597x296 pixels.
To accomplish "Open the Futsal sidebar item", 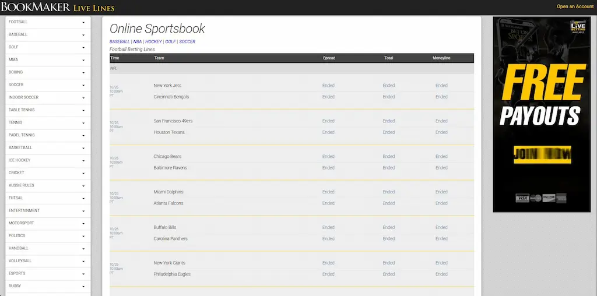I will 48,198.
